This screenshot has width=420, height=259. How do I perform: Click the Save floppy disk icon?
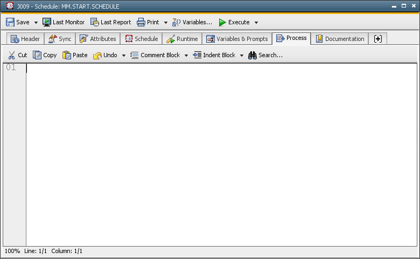tap(10, 22)
